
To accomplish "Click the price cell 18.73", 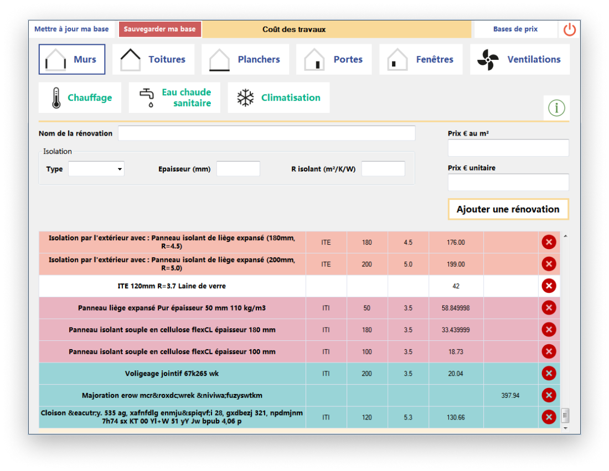I will (456, 352).
